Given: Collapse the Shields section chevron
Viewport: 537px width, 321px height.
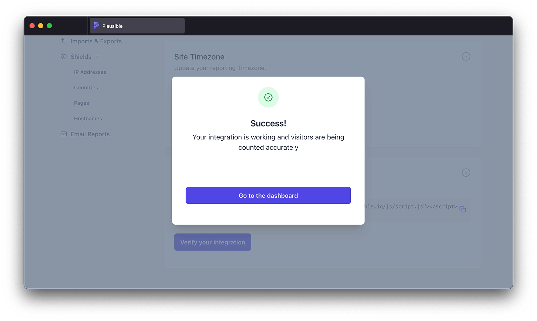Looking at the screenshot, I should click(x=97, y=57).
